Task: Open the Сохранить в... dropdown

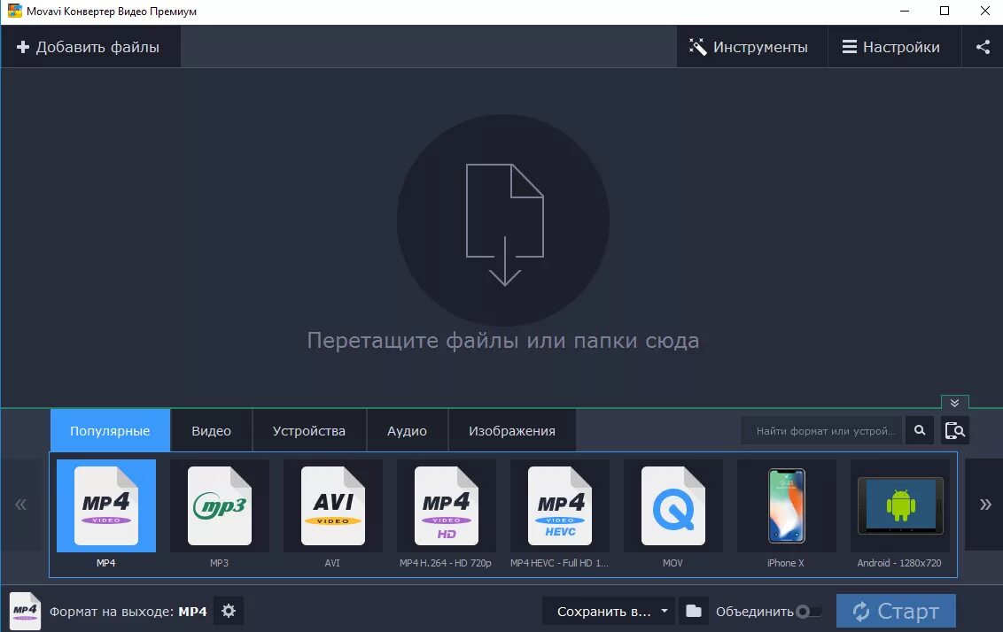Action: [x=609, y=612]
